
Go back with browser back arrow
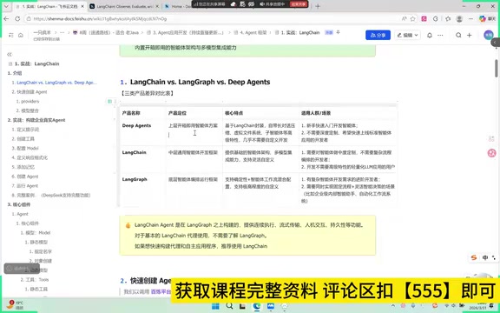(6, 19)
